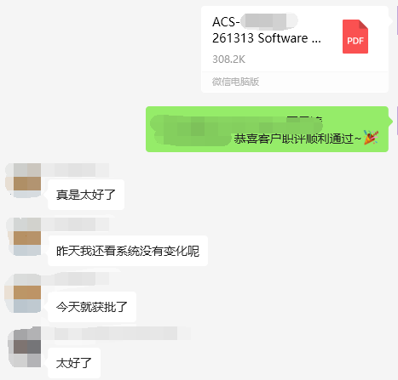Open avatar beside 真是太好了 message
This screenshot has width=398, height=380.
24,180
